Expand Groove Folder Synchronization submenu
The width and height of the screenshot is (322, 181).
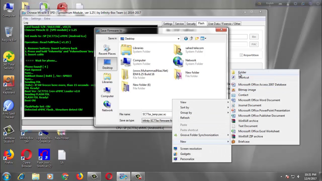(202, 135)
